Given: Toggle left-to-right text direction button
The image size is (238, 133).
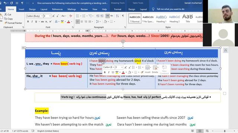Looking at the screenshot, I should (x=107, y=16).
